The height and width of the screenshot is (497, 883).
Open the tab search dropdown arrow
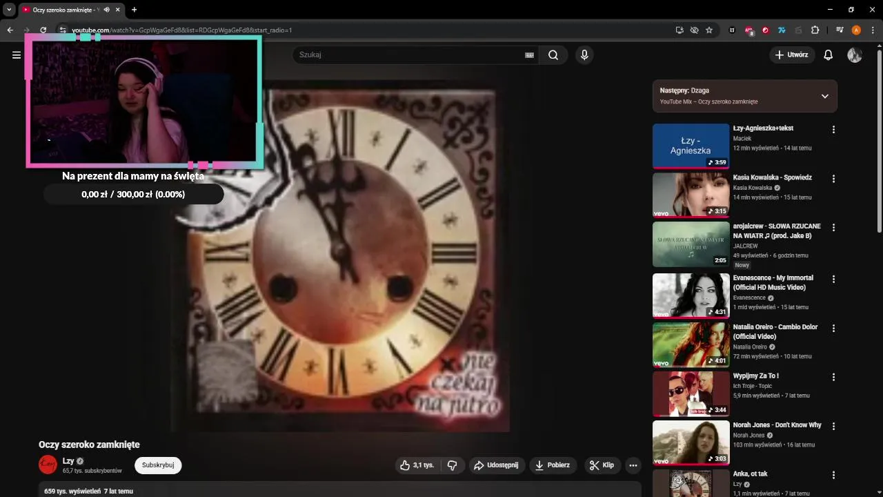click(9, 10)
